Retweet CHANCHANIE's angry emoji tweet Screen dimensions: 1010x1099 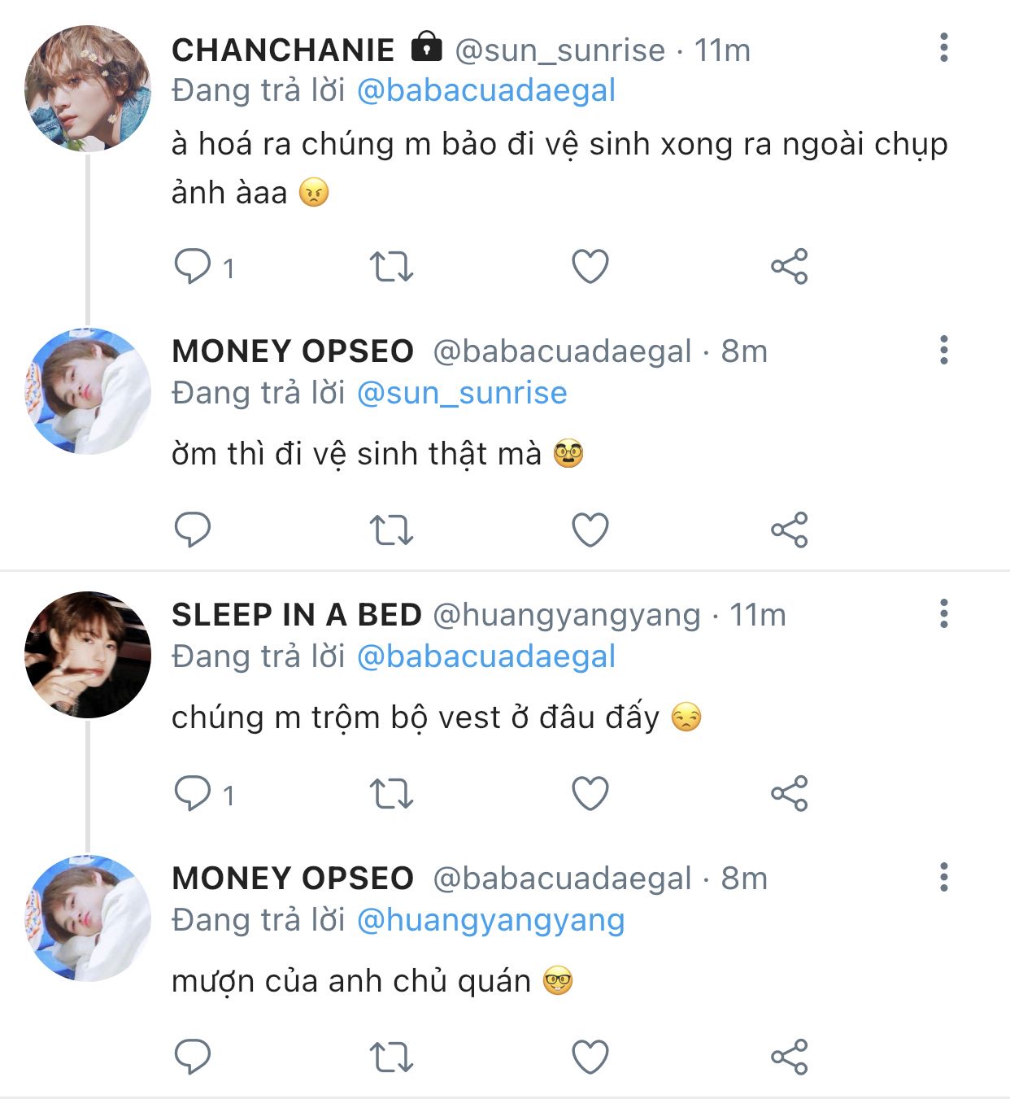click(391, 266)
